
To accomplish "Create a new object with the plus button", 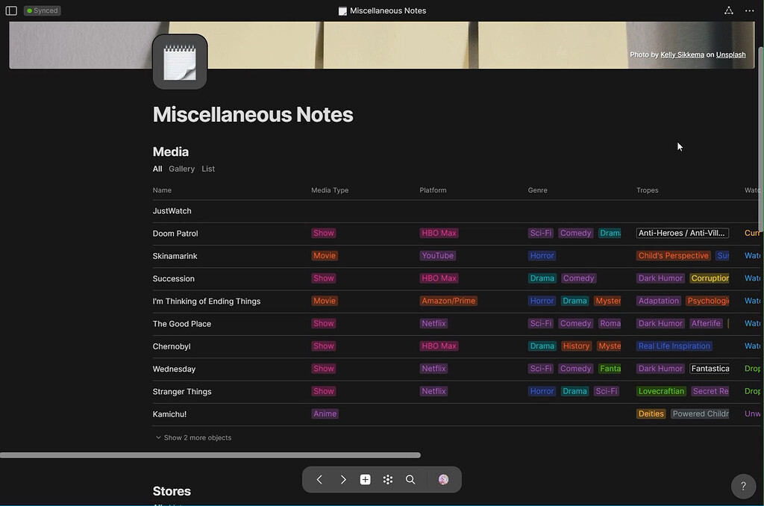I will coord(365,480).
